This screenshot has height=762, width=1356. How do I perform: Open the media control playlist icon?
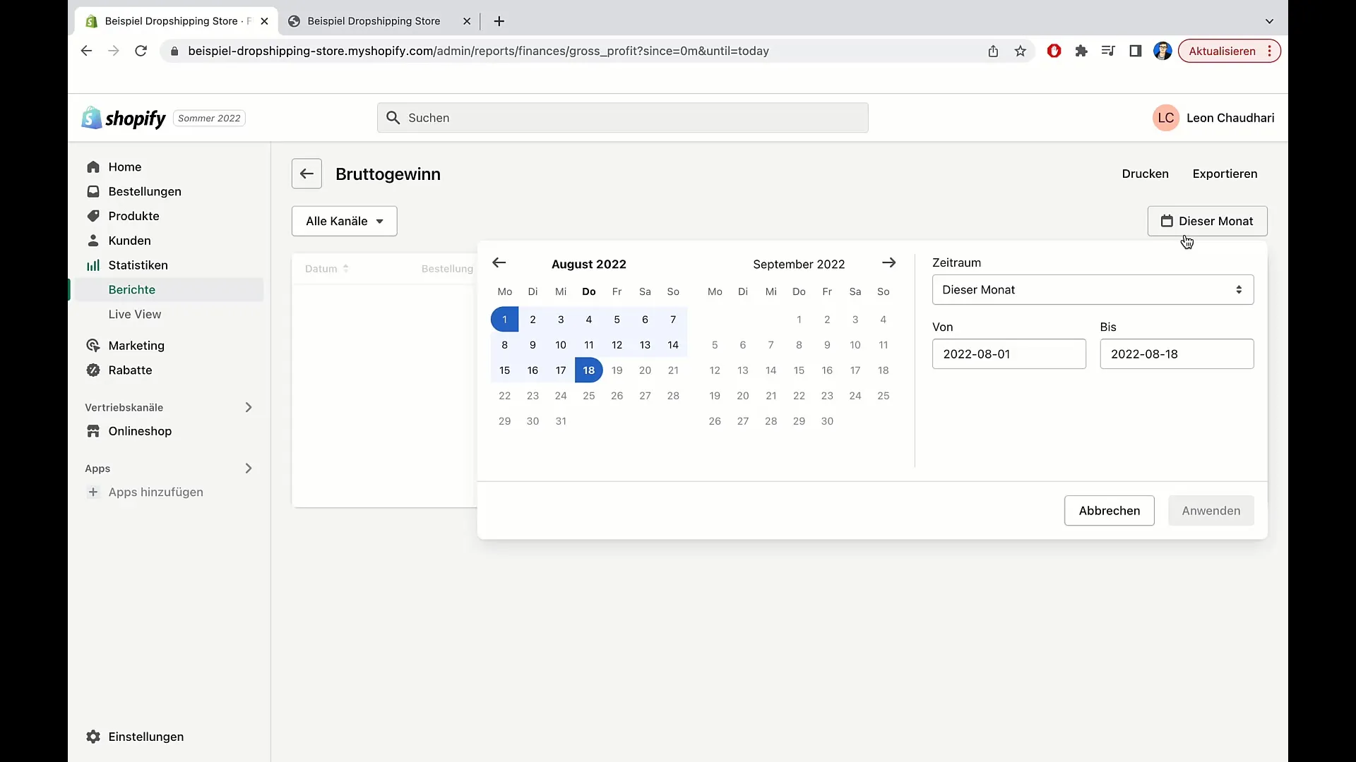click(1108, 51)
